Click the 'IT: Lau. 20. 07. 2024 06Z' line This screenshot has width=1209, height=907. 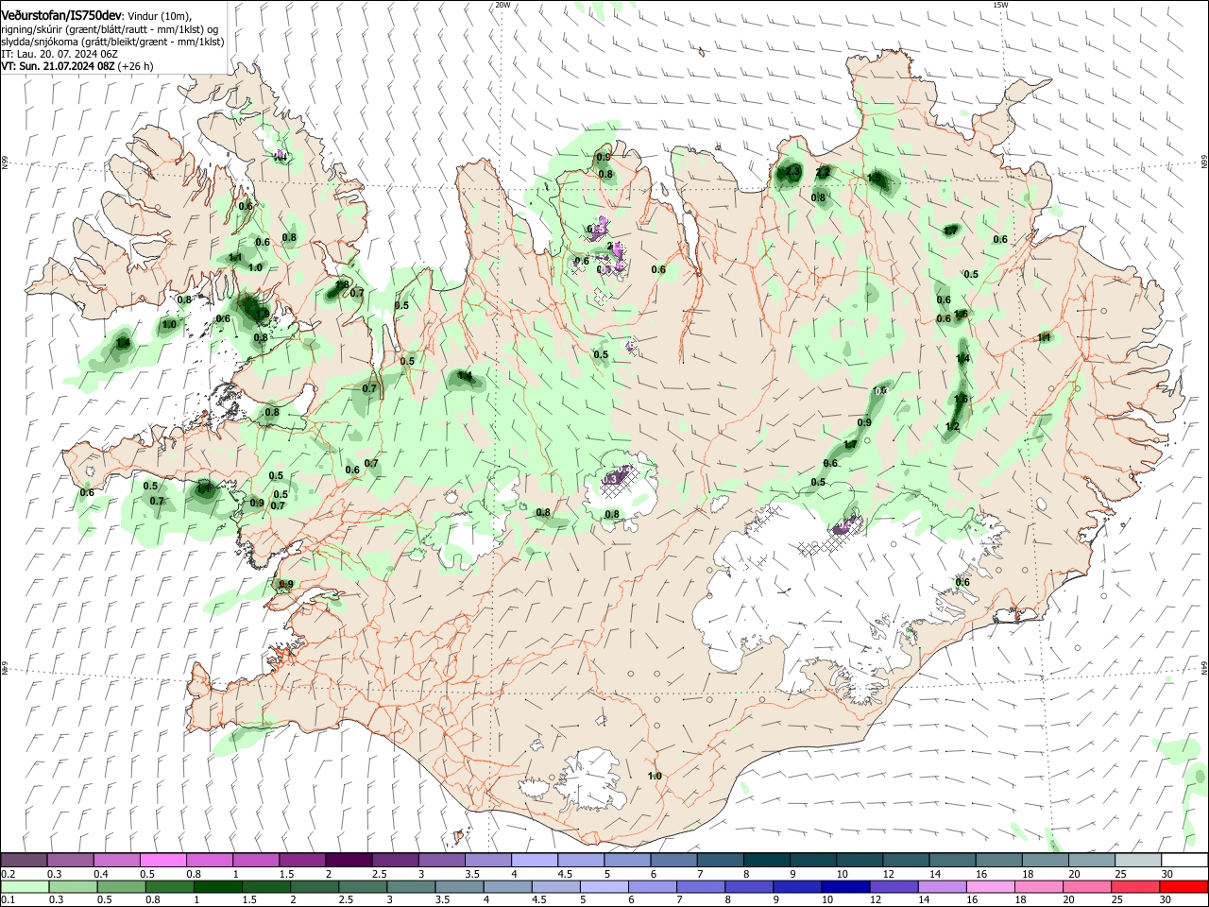click(60, 54)
